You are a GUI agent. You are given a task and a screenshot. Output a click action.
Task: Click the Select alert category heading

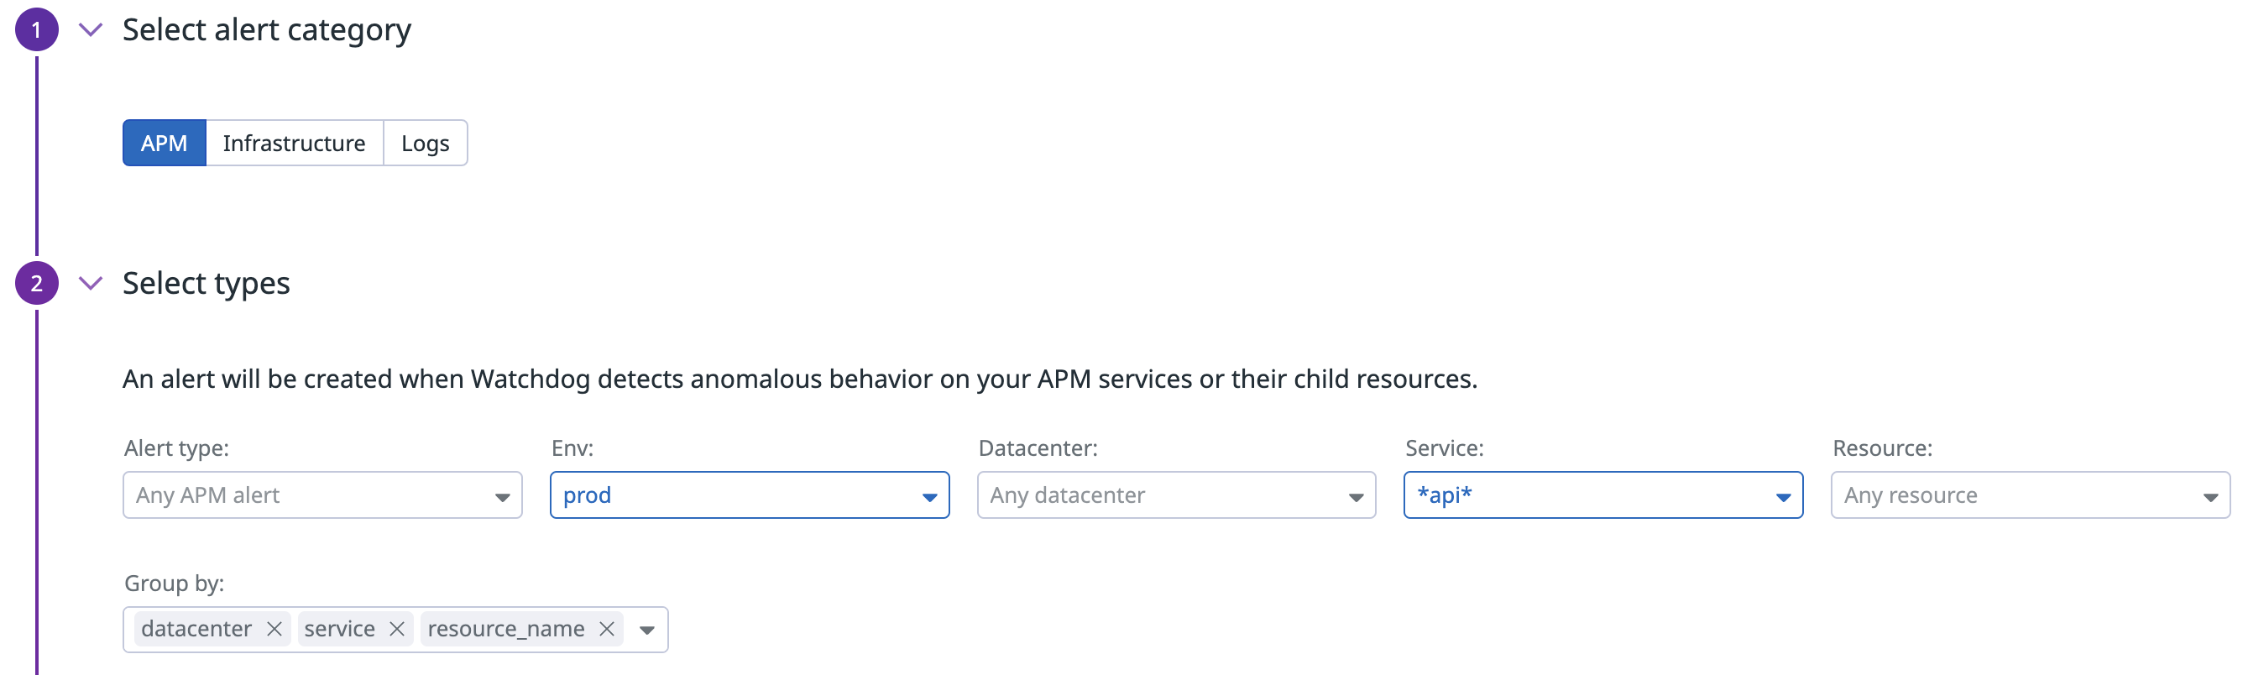[266, 29]
